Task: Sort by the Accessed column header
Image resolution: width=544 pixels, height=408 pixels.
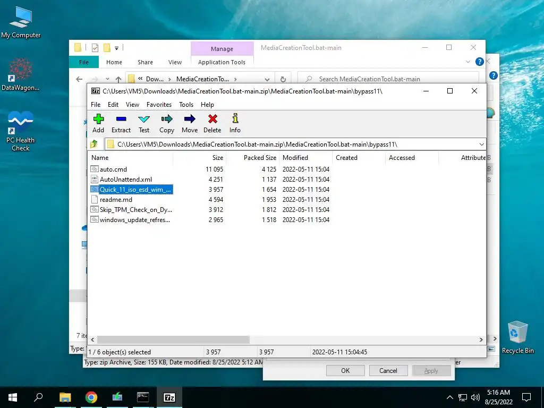Action: pyautogui.click(x=412, y=157)
